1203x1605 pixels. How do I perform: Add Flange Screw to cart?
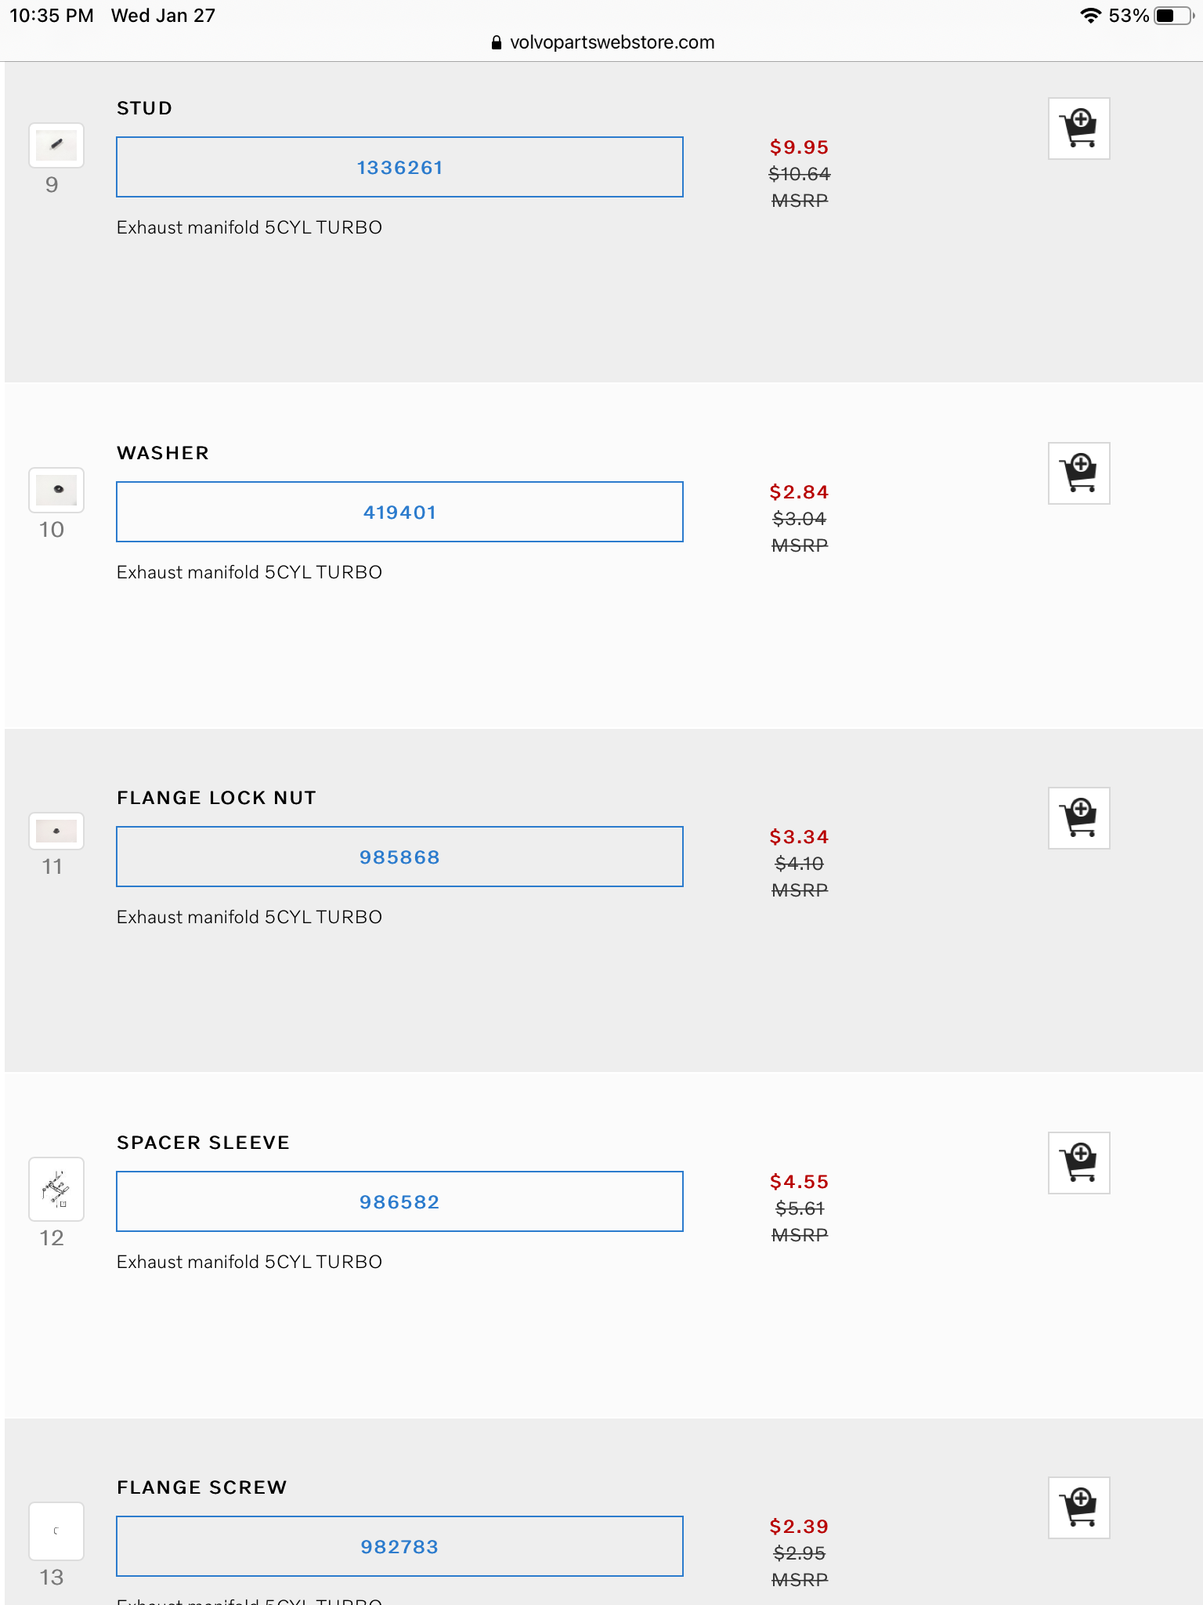1078,1508
